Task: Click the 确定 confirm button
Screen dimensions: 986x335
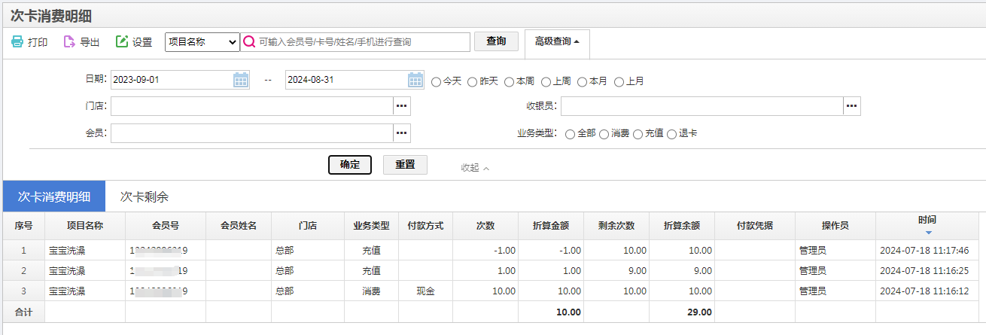Action: (x=350, y=165)
